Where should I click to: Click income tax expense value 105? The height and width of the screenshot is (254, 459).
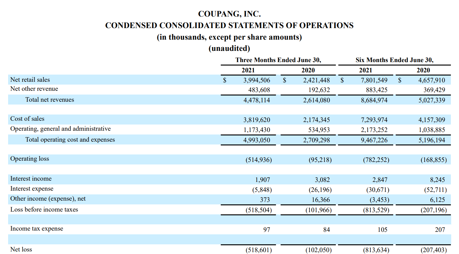pos(383,230)
